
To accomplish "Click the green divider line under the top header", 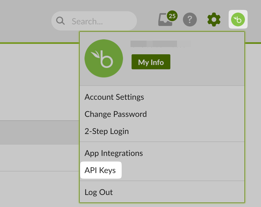I will [x=40, y=43].
